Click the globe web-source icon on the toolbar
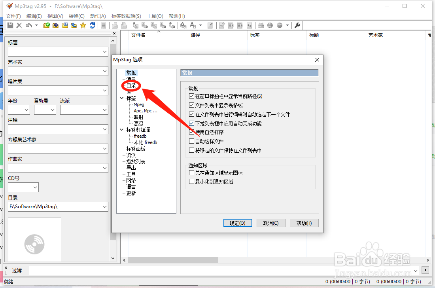This screenshot has height=288, width=435. [270, 25]
